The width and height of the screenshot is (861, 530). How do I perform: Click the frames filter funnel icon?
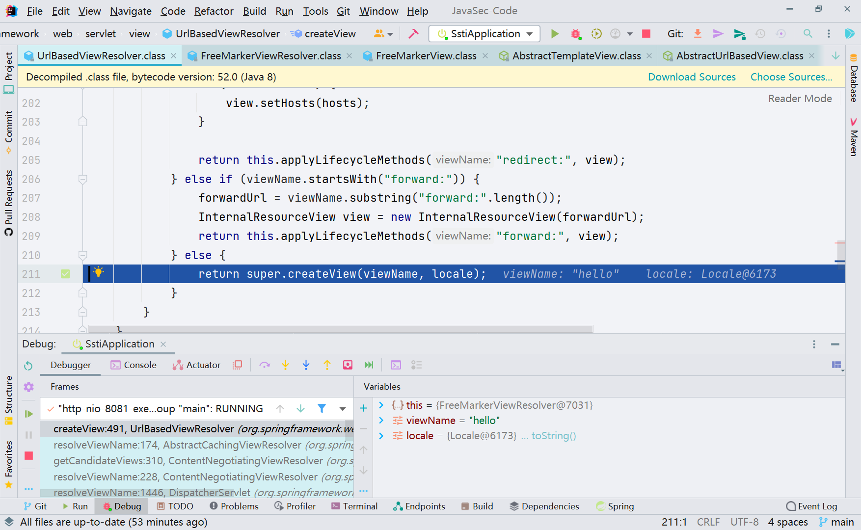click(322, 408)
